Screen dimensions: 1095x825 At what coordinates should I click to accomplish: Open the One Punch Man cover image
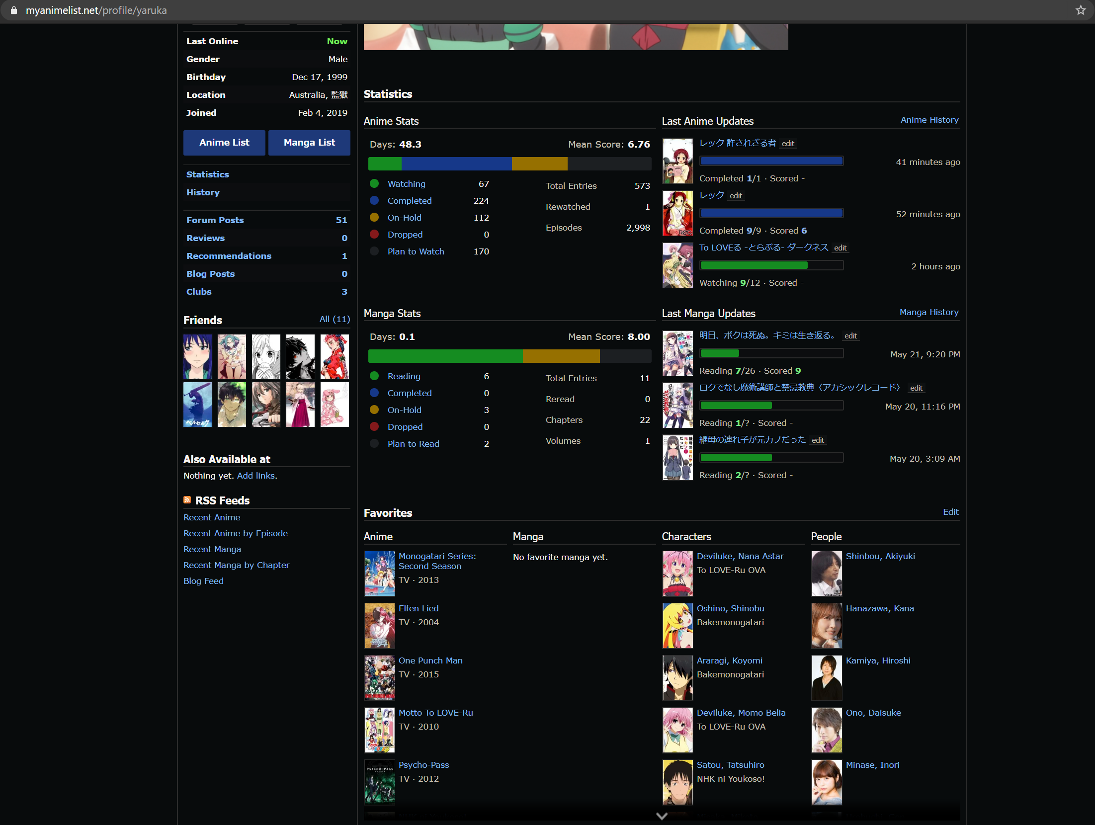click(379, 678)
